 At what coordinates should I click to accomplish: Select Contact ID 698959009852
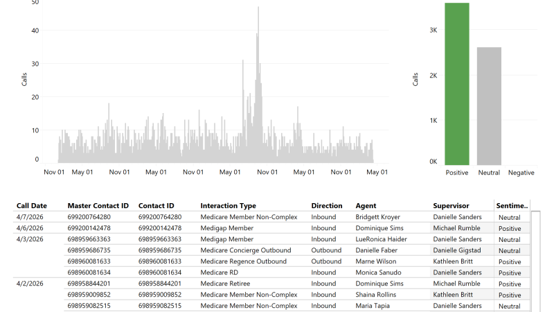(x=166, y=295)
